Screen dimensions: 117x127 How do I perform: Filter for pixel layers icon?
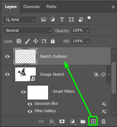tap(44, 19)
